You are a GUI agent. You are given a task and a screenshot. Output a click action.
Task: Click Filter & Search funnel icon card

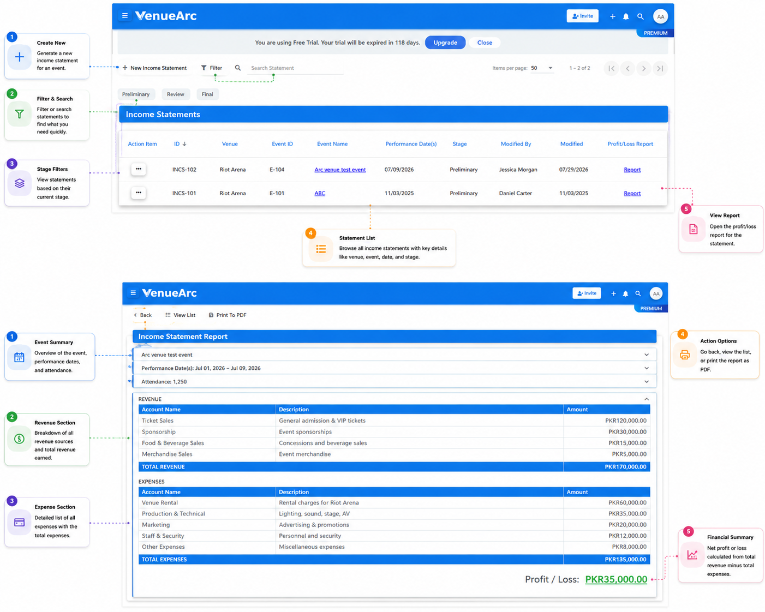(20, 114)
